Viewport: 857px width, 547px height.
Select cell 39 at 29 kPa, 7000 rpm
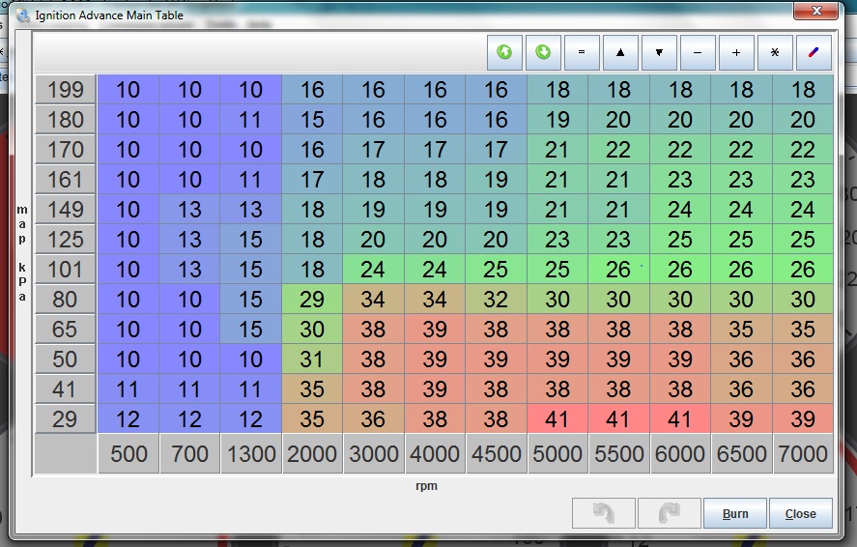pyautogui.click(x=803, y=419)
